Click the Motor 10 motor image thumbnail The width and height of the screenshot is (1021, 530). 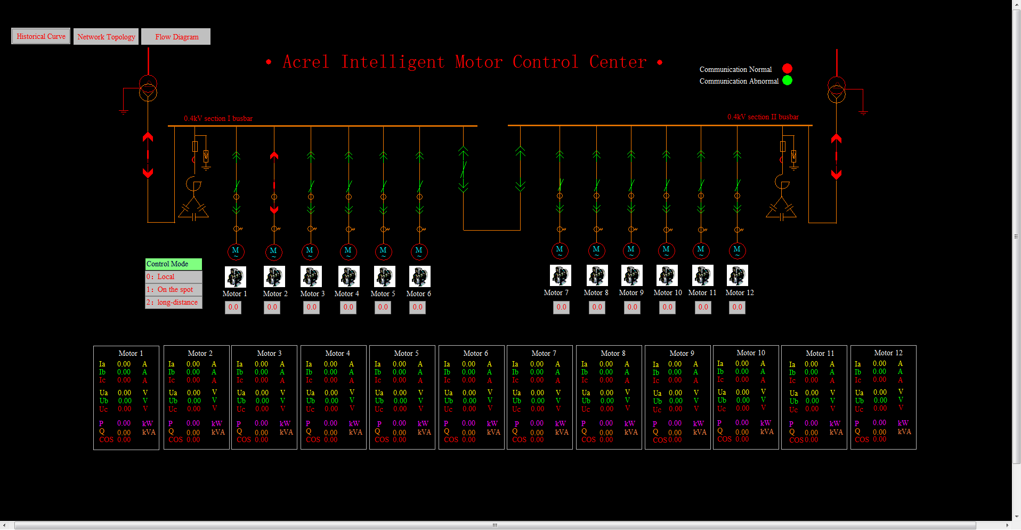(x=667, y=276)
